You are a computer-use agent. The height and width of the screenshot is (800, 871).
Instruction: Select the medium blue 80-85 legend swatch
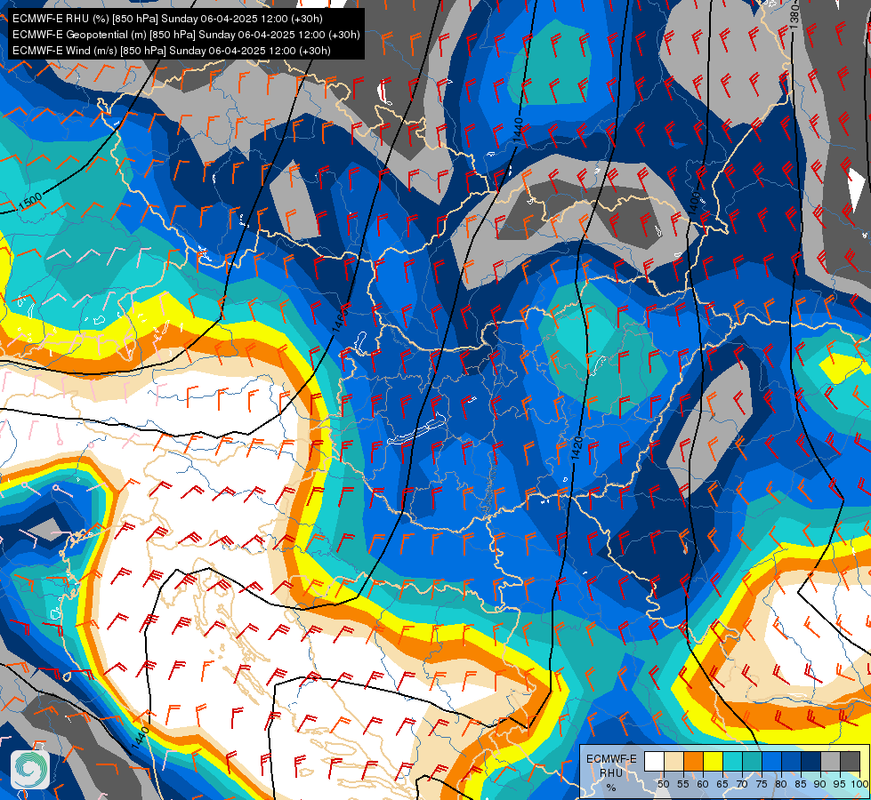point(792,761)
